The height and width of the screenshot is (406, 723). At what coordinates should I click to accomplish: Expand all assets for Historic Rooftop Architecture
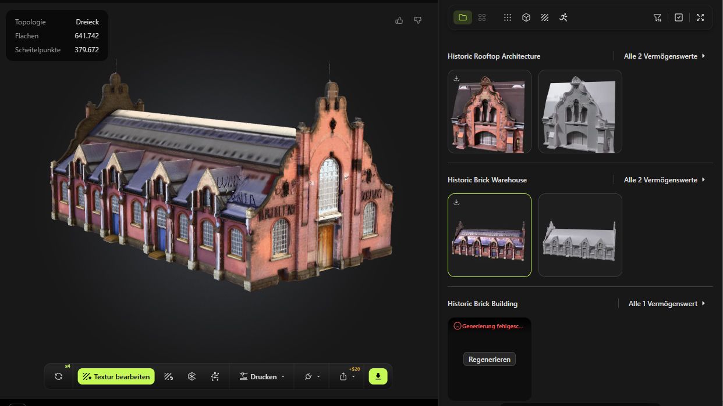click(x=664, y=56)
